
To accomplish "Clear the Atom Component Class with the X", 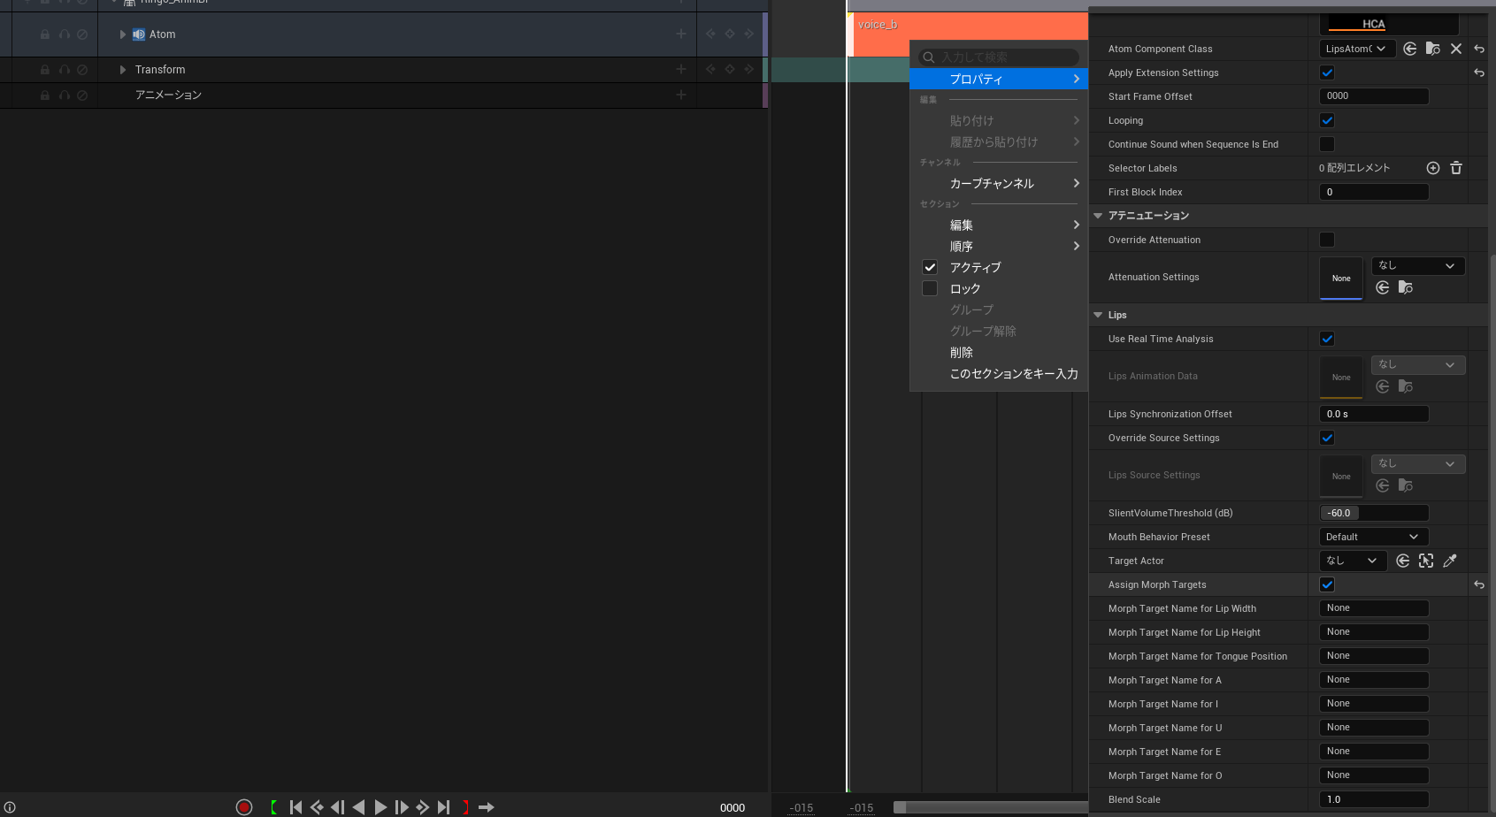I will tap(1456, 49).
